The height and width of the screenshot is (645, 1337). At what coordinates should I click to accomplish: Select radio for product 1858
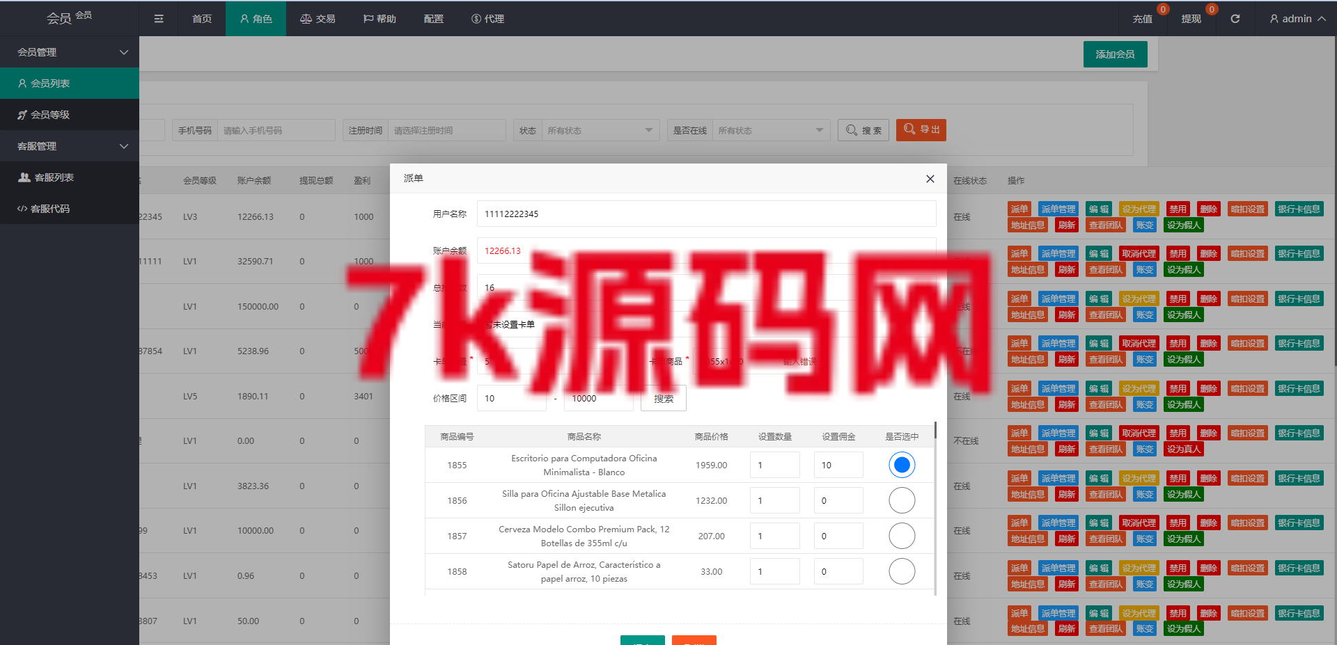point(902,571)
